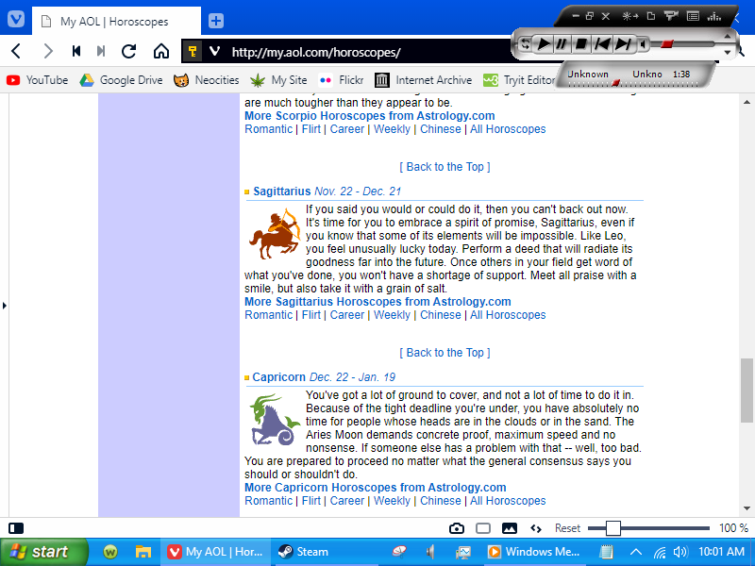Stop playback in the media player
The height and width of the screenshot is (566, 755).
coord(581,43)
